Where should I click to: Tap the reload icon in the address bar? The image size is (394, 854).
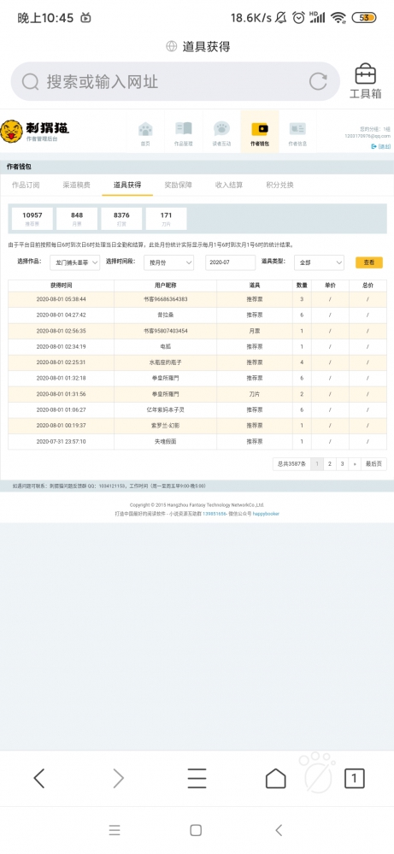click(x=318, y=82)
